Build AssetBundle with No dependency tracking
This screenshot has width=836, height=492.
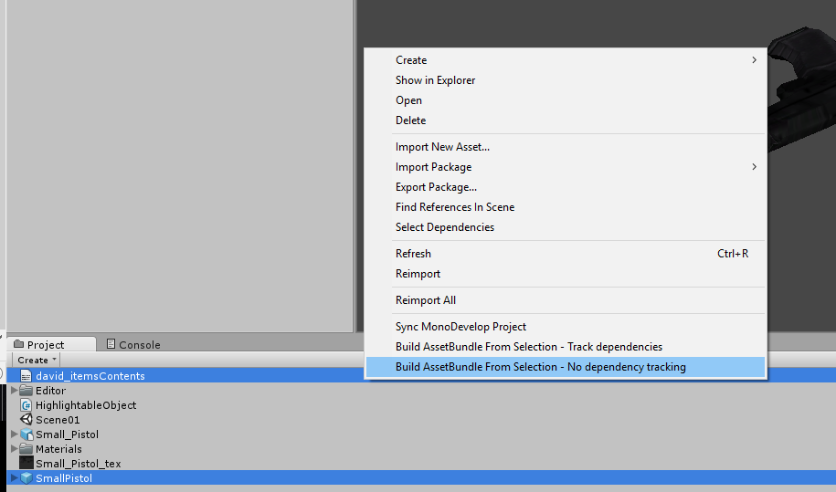tap(566, 367)
